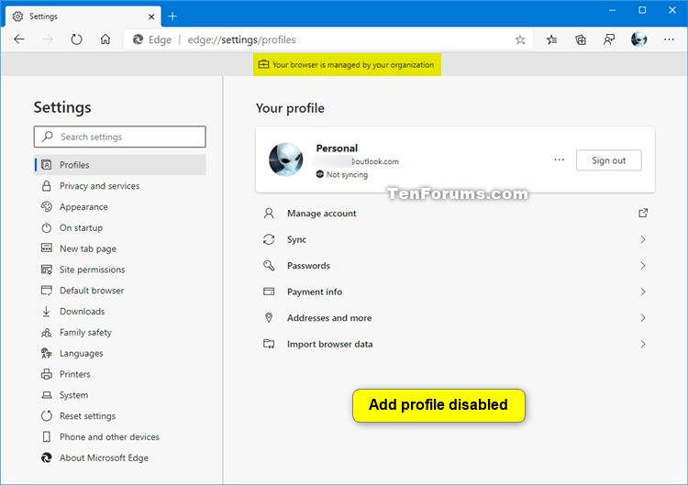Viewport: 688px width, 485px height.
Task: Open Languages settings
Action: click(81, 354)
